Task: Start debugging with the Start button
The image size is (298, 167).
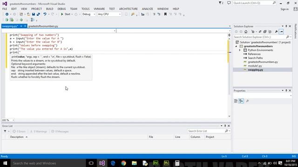Action: 66,14
